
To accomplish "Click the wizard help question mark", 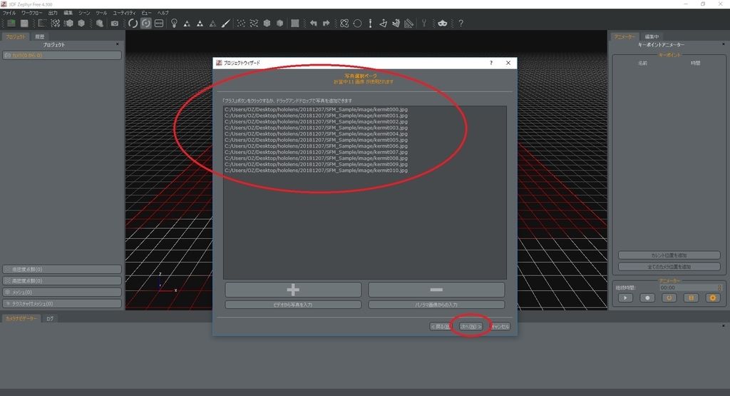I will pyautogui.click(x=490, y=63).
